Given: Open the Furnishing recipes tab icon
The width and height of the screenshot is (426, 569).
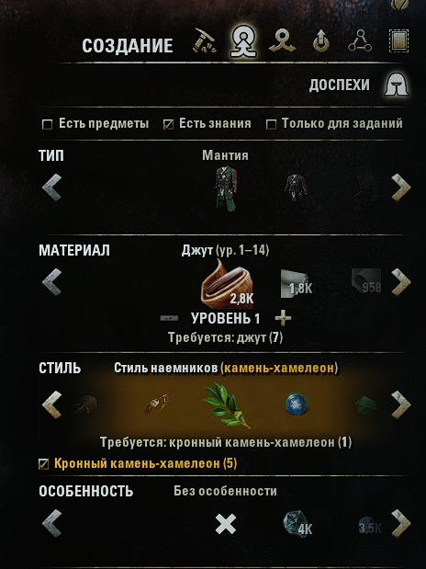Looking at the screenshot, I should [398, 41].
